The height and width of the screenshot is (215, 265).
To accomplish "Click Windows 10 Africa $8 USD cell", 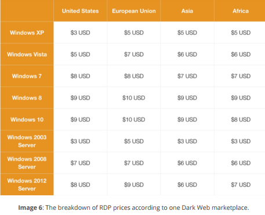I will (x=239, y=119).
